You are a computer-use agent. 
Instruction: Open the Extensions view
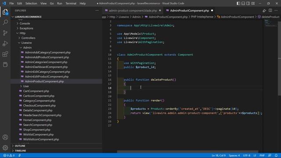pos(5,54)
